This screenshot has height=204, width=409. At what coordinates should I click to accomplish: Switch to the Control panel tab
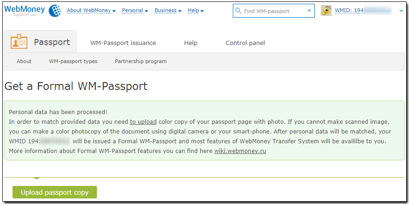[x=245, y=43]
